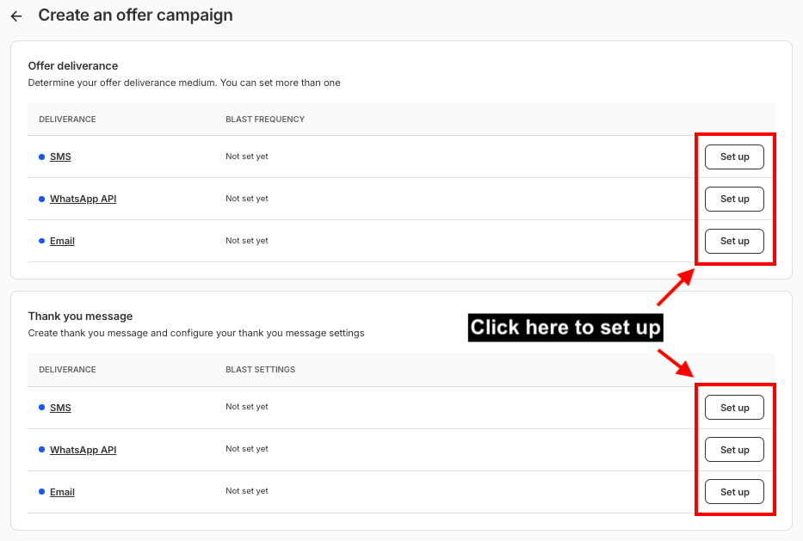This screenshot has height=541, width=803.
Task: Open SMS link under Thank you message
Action: [x=60, y=408]
